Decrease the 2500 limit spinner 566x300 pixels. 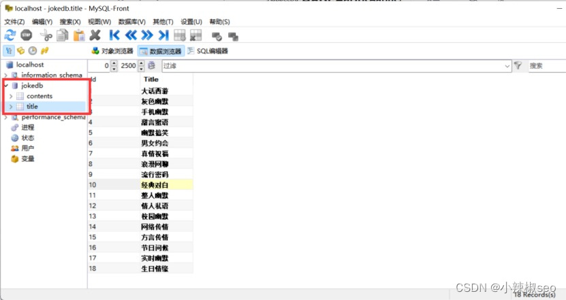coord(141,69)
